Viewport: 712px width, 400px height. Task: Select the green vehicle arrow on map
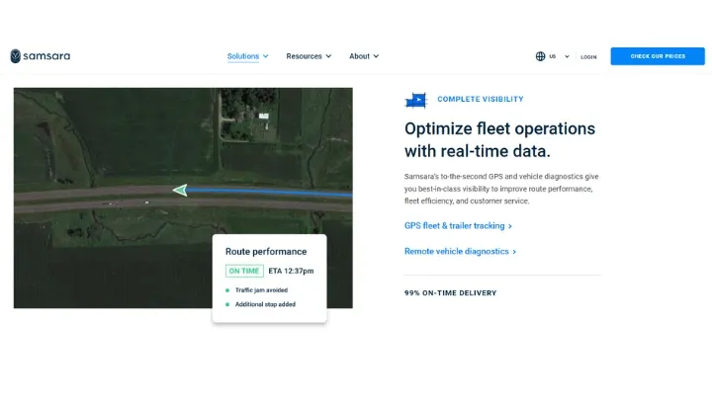click(x=179, y=190)
